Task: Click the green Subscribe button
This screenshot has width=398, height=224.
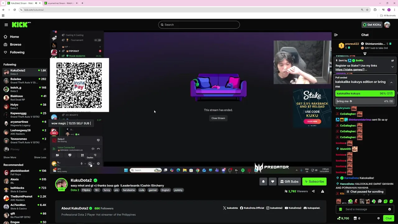Action: click(x=314, y=182)
